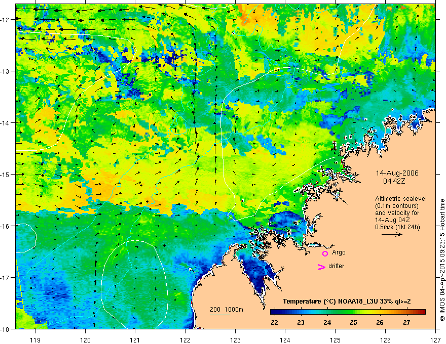Click the 'Temperature (°C) NOAA18_L3U 33% ql>=2' title
The height and width of the screenshot is (344, 446).
click(x=347, y=302)
